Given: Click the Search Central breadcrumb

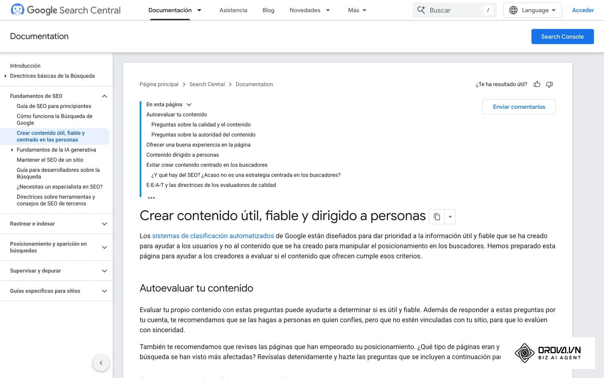Looking at the screenshot, I should (207, 84).
